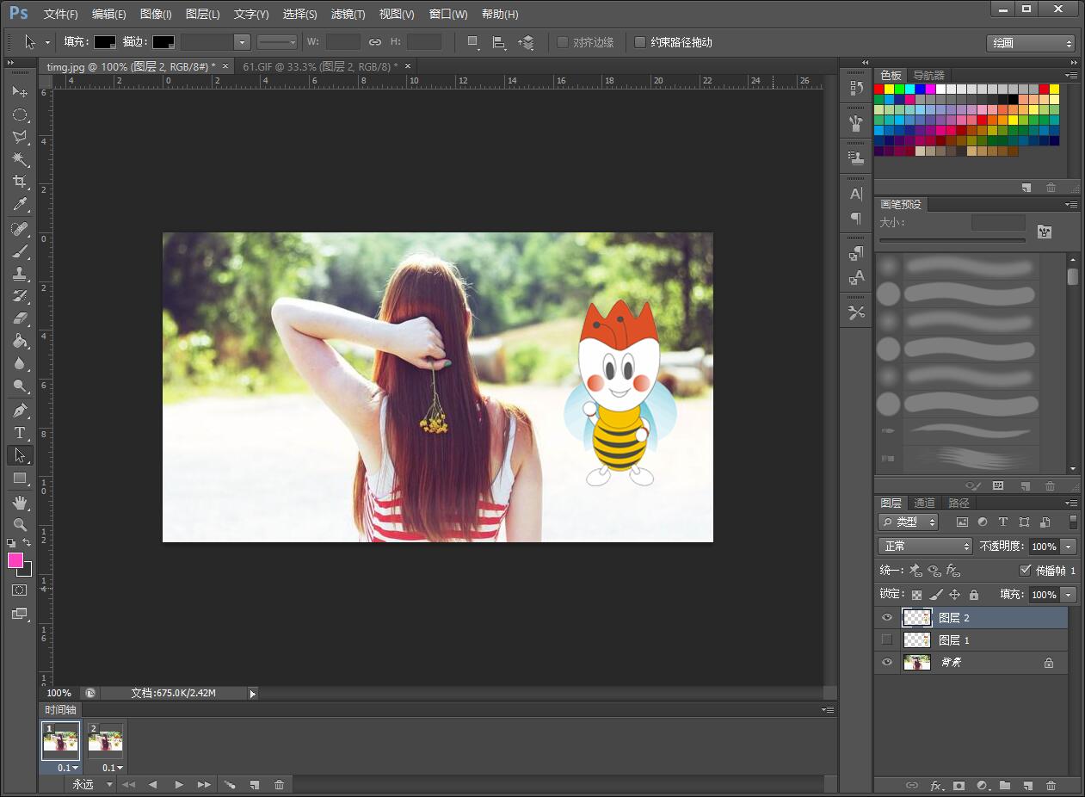The image size is (1085, 797).
Task: Switch to the 通道 tab
Action: [x=924, y=503]
